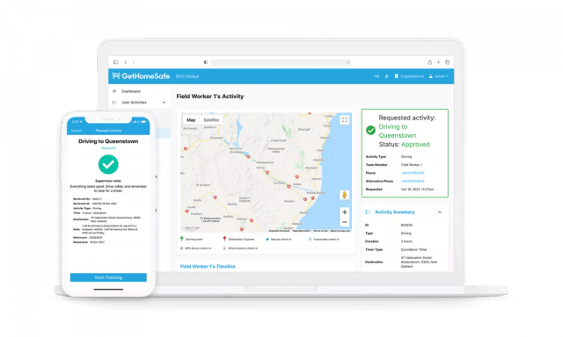Select the GHS Global organisation label
Viewport: 563px width, 337px height.
[187, 76]
